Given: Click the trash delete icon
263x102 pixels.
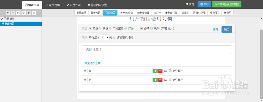Looking at the screenshot, I should click(34, 13).
